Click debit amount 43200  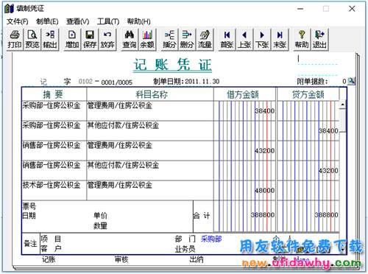click(264, 151)
